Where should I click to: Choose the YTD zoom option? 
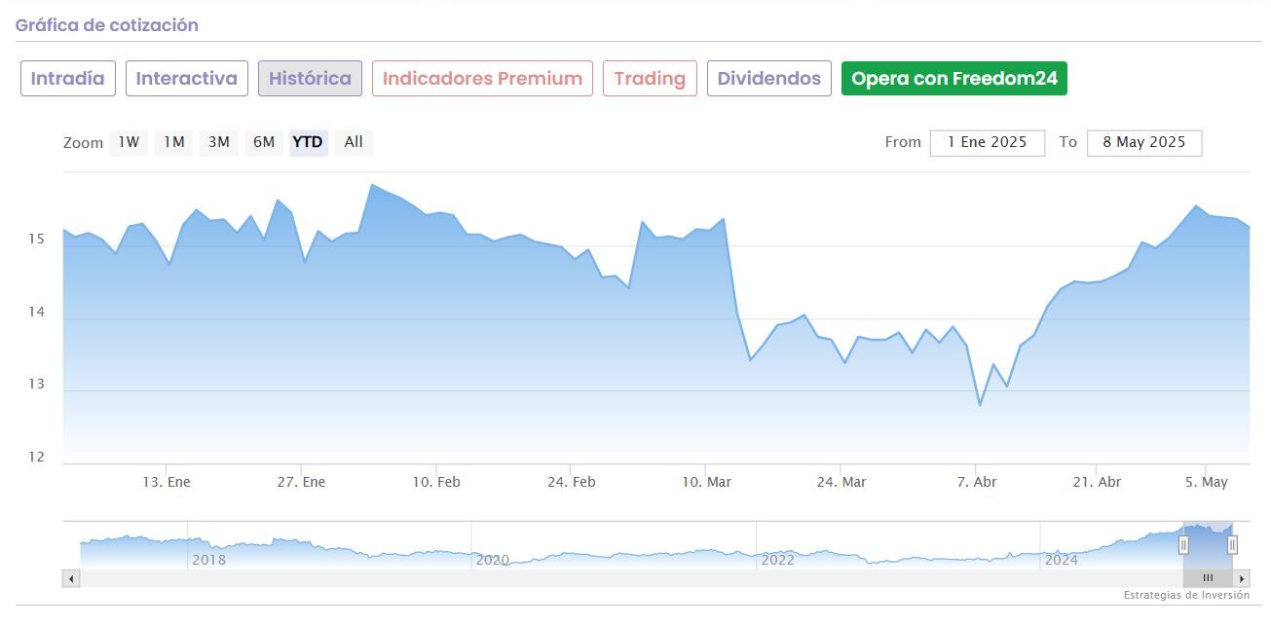[x=308, y=142]
